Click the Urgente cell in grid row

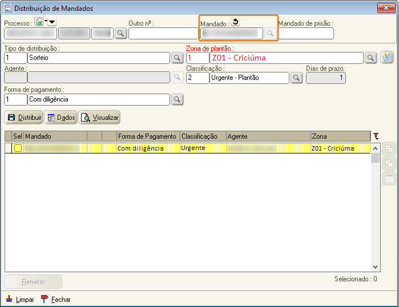coord(203,148)
